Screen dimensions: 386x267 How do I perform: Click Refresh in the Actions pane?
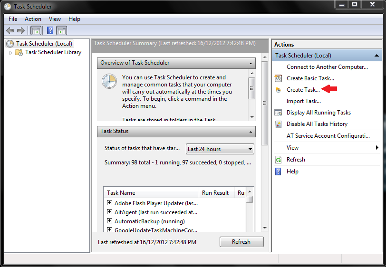pos(296,160)
